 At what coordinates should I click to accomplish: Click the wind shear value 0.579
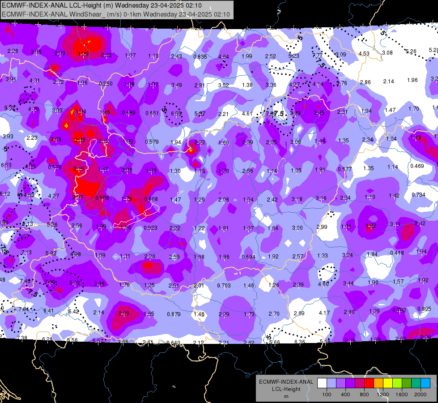[152, 142]
